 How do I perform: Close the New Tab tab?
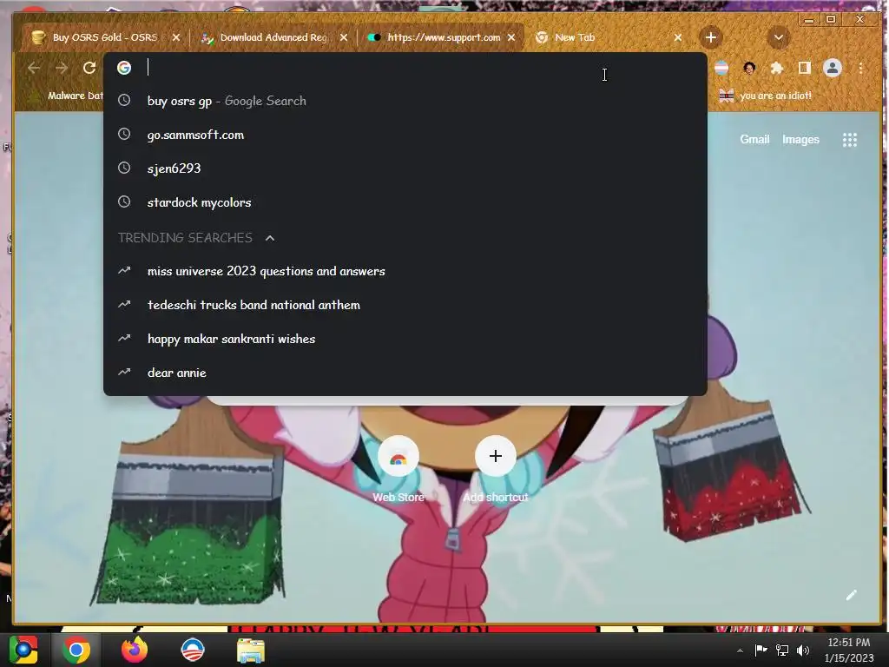click(x=678, y=37)
